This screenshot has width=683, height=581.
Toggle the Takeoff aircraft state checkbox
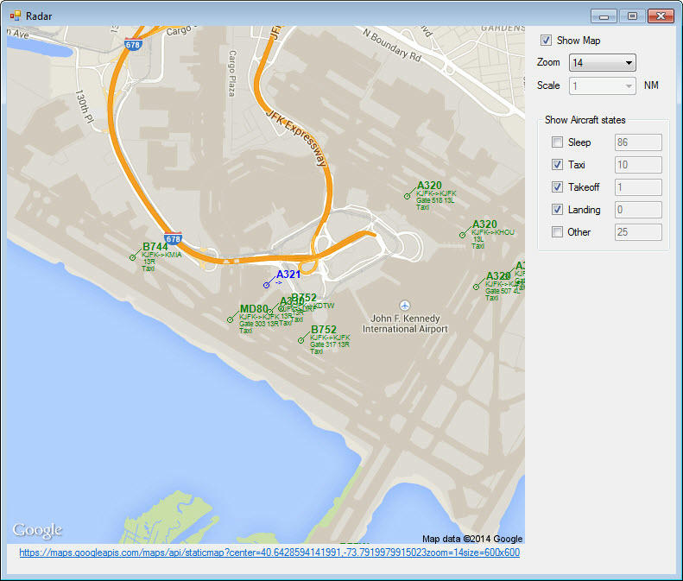pos(557,187)
